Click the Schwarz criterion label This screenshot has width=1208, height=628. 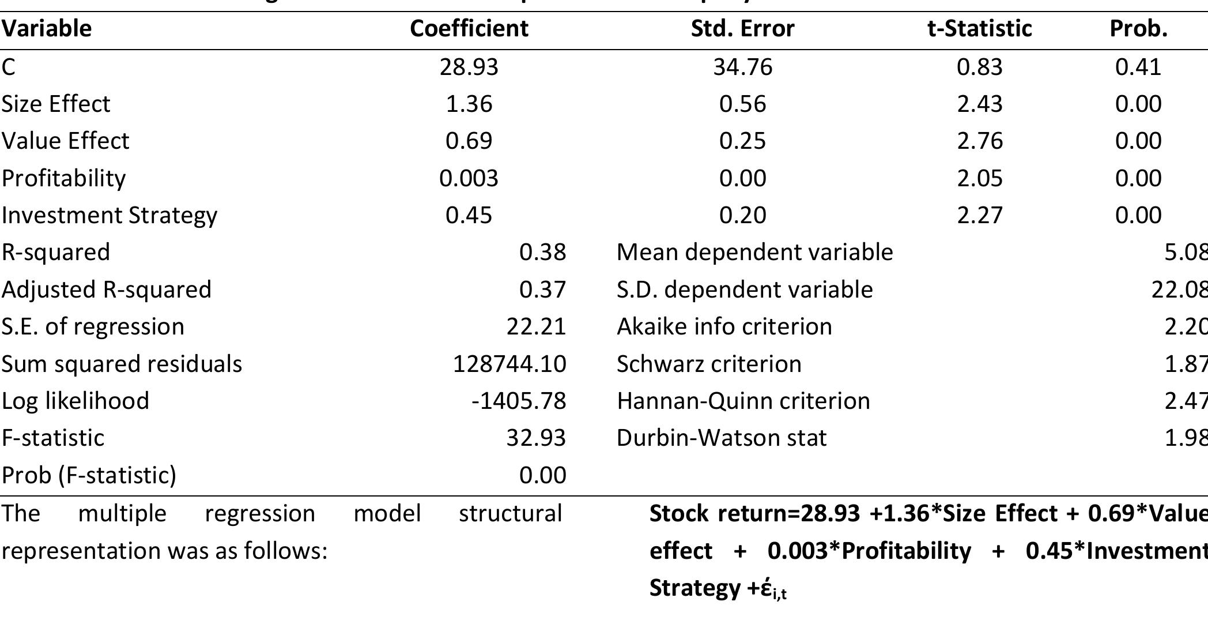(x=709, y=364)
